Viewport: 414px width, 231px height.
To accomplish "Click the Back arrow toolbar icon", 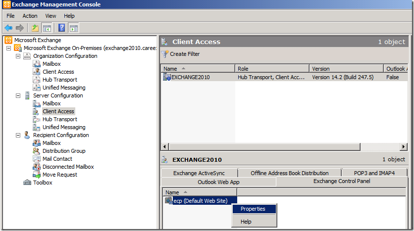I will 8,28.
